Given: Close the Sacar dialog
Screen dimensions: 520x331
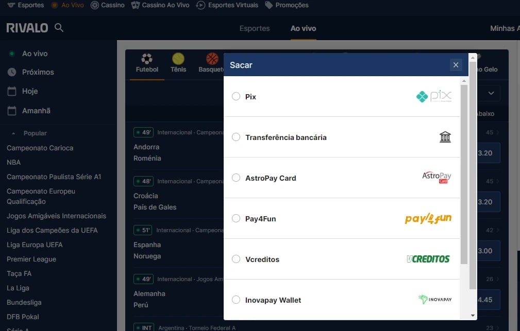Looking at the screenshot, I should (456, 65).
